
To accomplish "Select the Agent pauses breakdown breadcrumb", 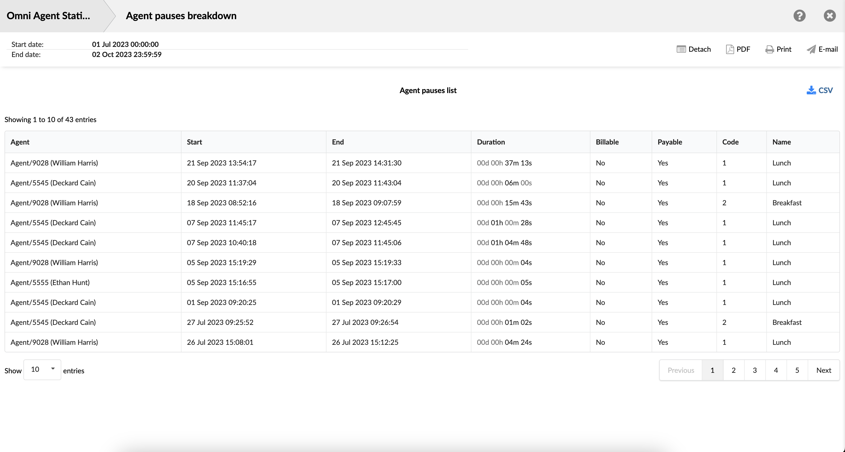I will 181,16.
